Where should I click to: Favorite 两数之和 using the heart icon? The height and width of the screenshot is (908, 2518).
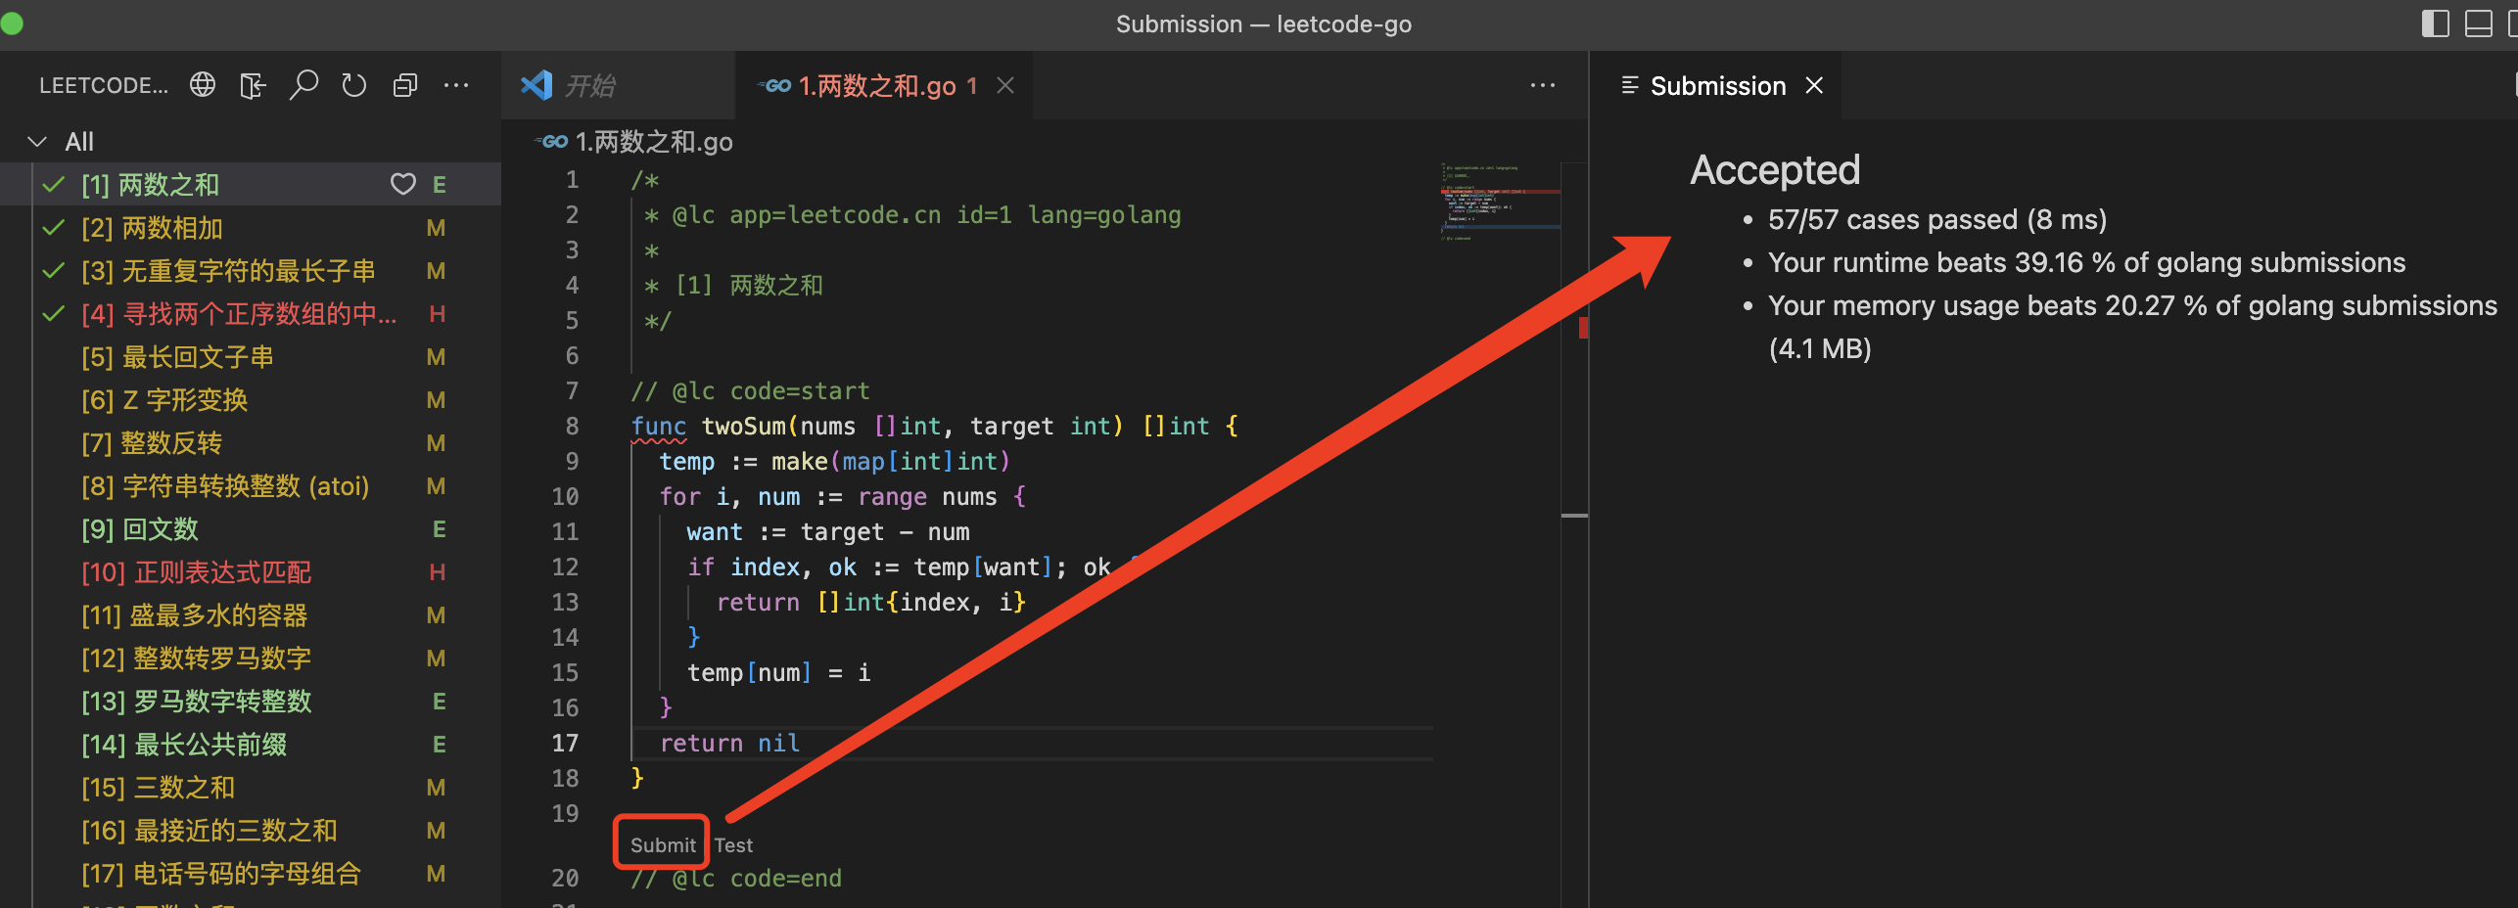(x=402, y=184)
